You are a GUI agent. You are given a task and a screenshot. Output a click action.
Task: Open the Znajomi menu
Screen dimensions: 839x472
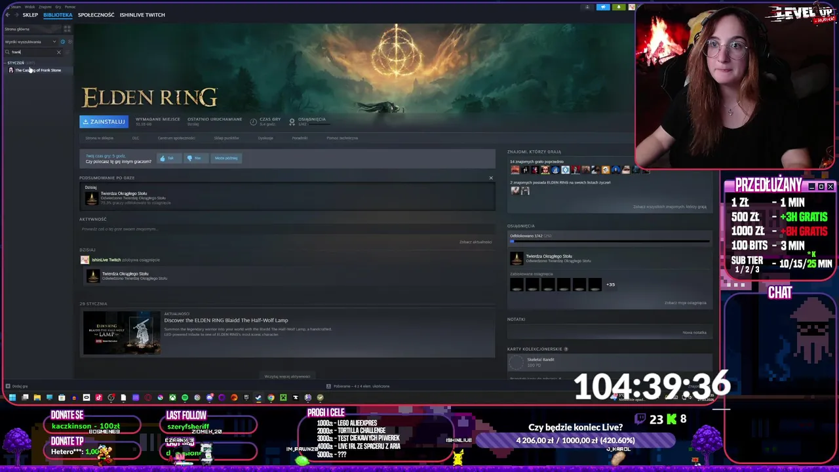45,7
